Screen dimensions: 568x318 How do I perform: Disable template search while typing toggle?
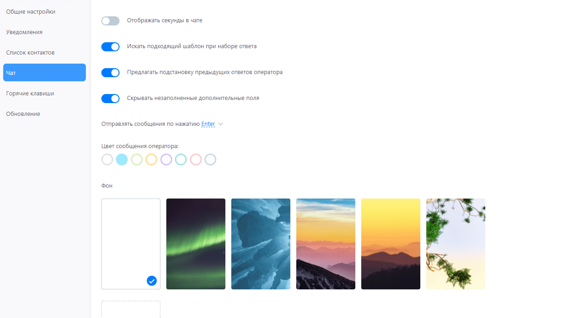click(110, 47)
